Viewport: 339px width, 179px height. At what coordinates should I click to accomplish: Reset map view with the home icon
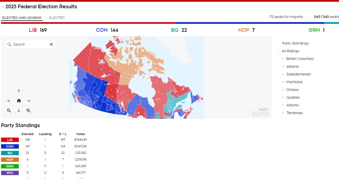(19, 101)
